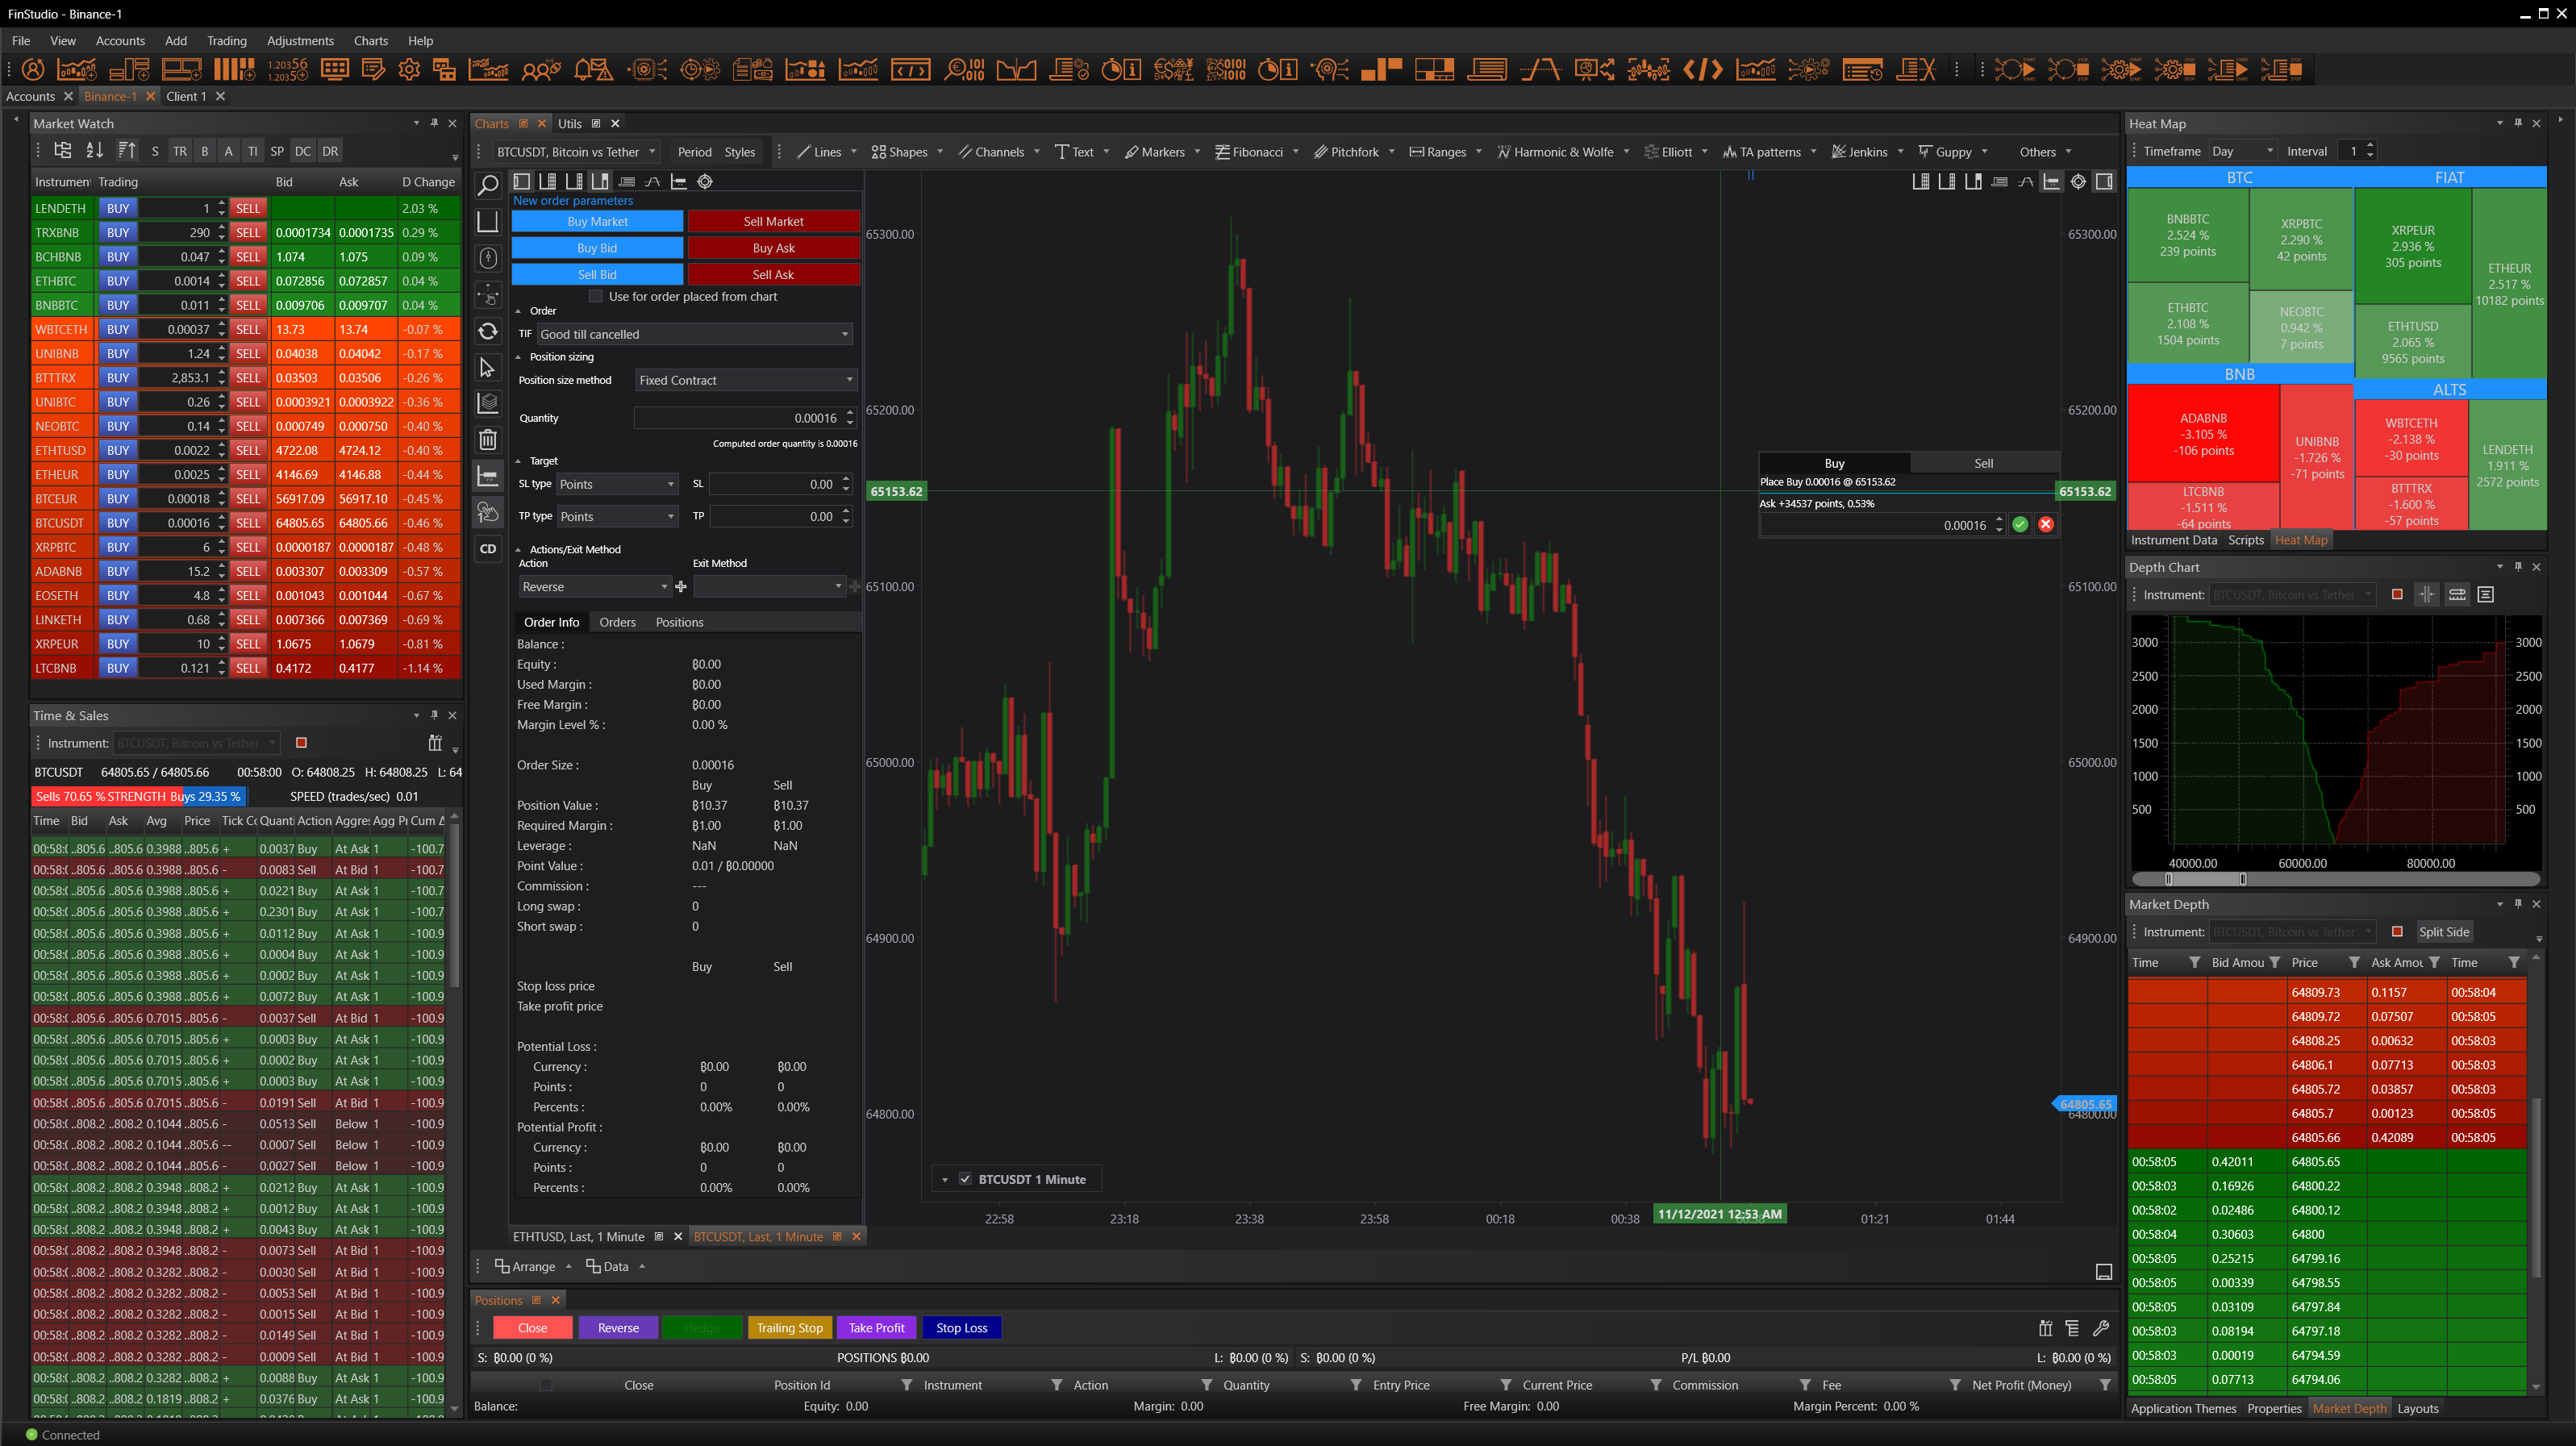Toggle the Split Side option in Market Depth
Screen dimensions: 2576x1446
(2443, 932)
